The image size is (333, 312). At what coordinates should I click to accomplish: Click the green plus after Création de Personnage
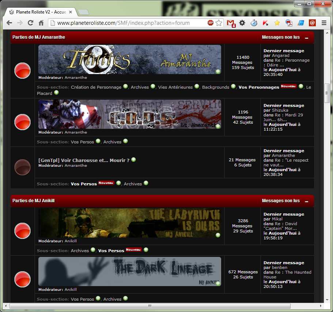pos(125,86)
